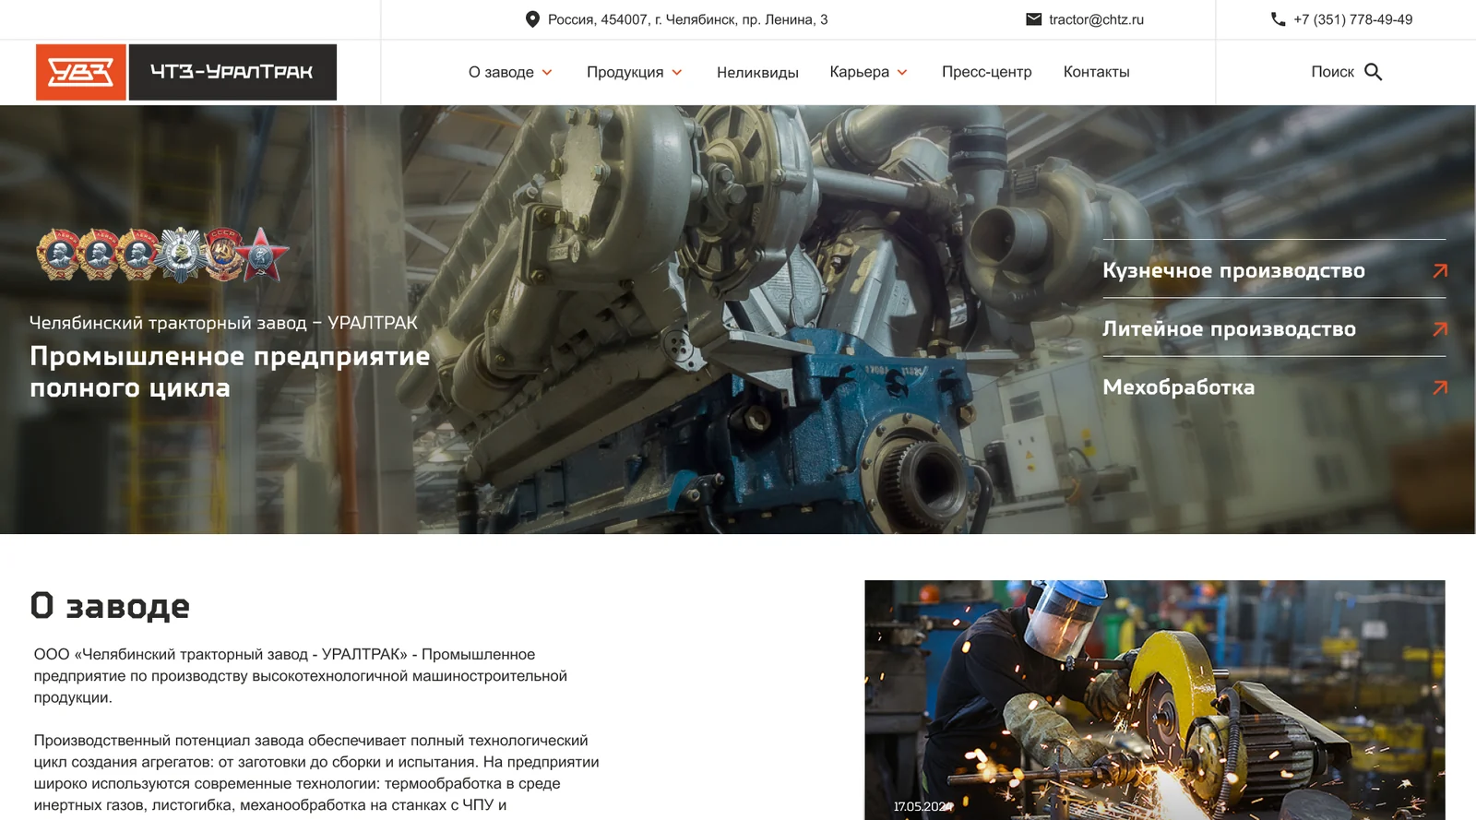Click subtitle Челябинский тракторный завод – УРАЛТРАК
This screenshot has width=1476, height=820.
click(x=223, y=323)
